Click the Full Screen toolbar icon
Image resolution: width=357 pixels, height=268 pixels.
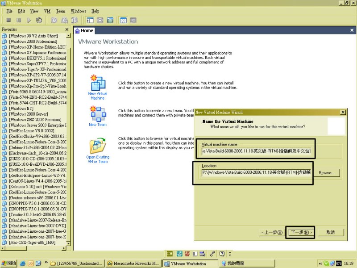point(110,20)
